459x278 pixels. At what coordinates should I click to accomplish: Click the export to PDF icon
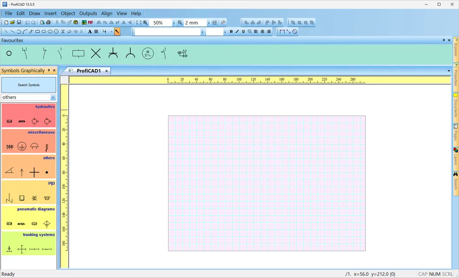click(91, 22)
